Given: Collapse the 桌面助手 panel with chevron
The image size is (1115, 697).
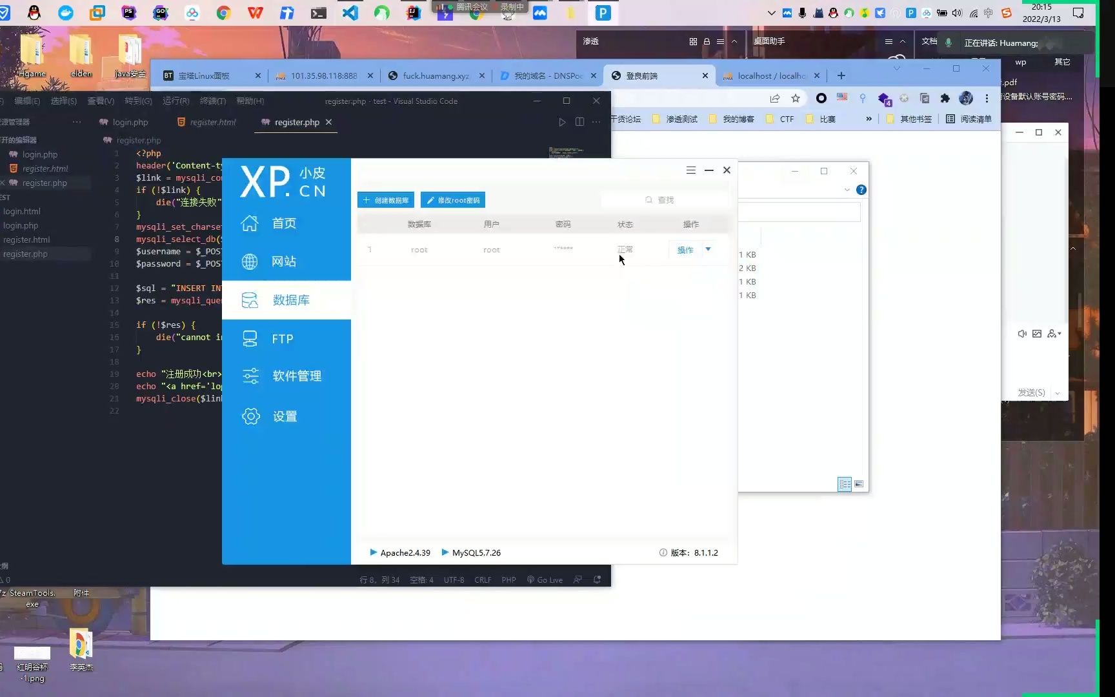Looking at the screenshot, I should (x=903, y=41).
